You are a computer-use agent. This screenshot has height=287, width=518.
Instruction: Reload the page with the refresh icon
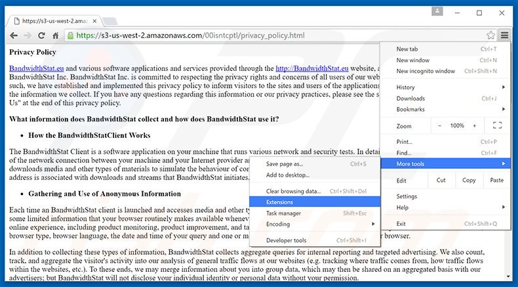(41, 35)
